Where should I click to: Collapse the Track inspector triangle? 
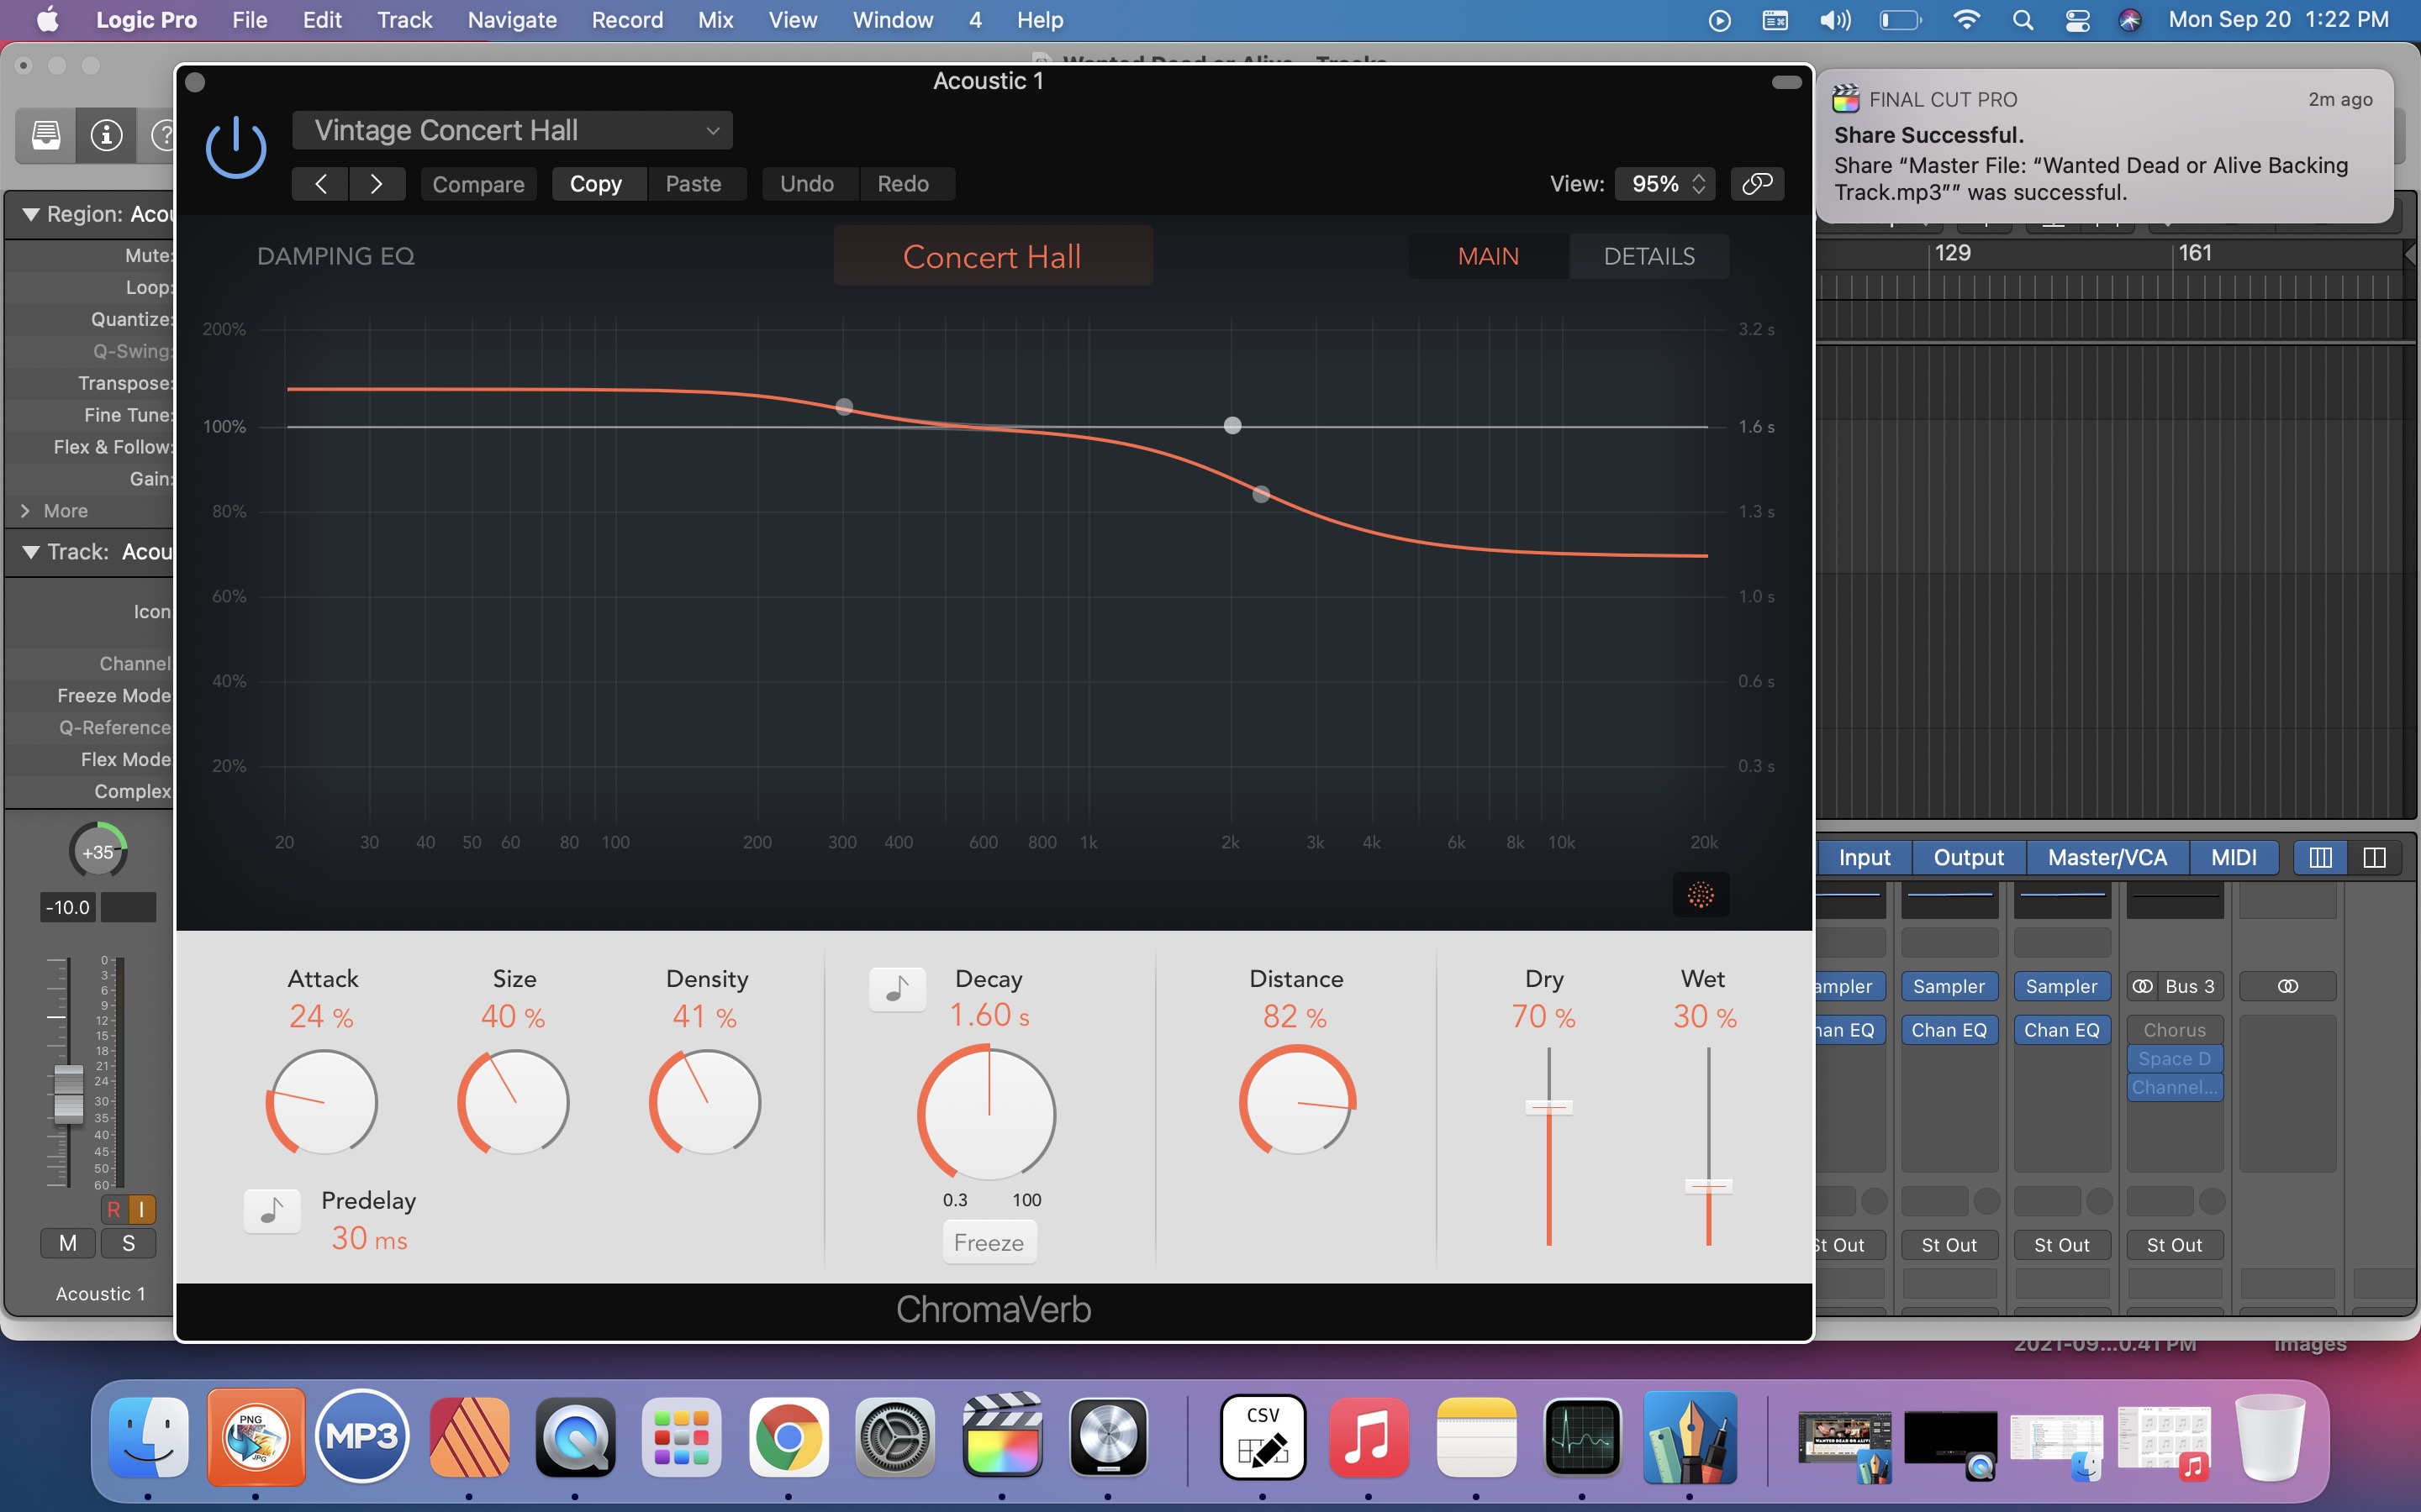[31, 552]
